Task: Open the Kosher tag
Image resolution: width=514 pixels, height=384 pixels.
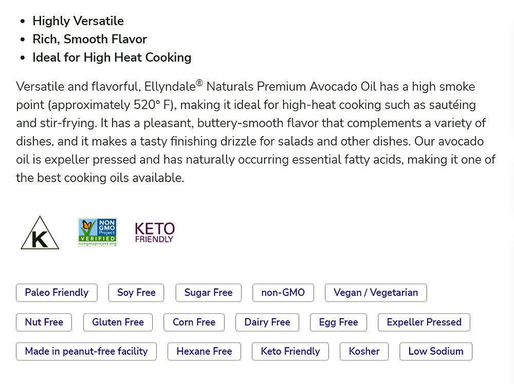Action: point(364,352)
